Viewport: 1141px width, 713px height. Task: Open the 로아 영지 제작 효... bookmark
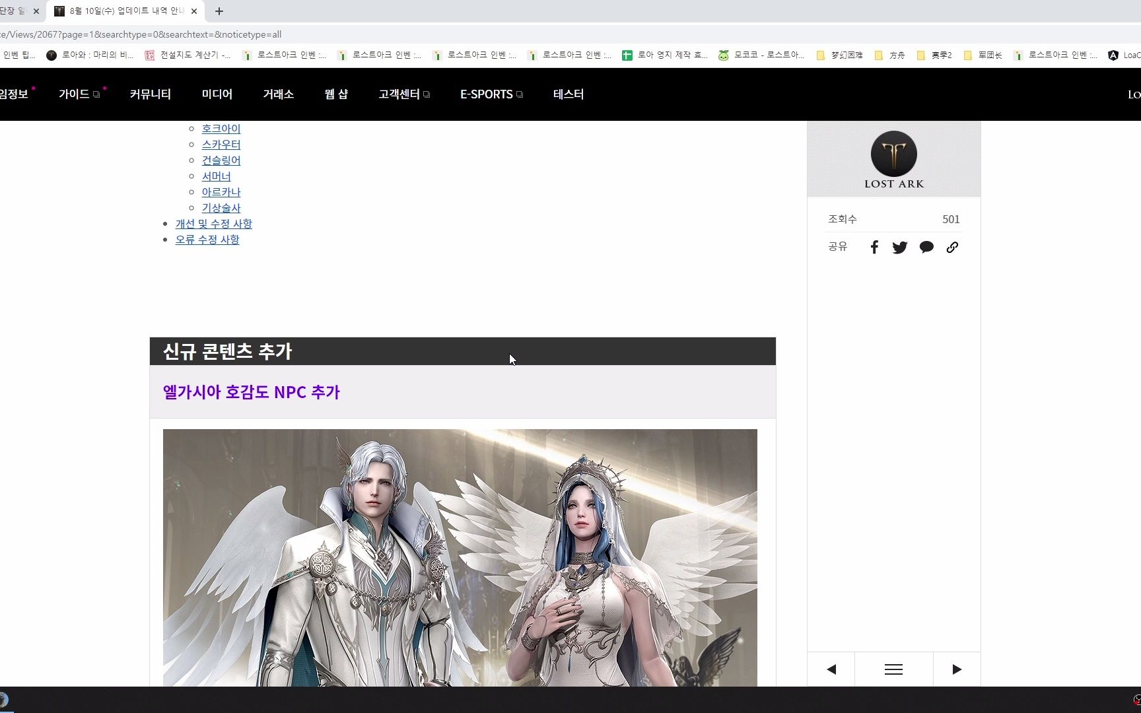click(665, 55)
